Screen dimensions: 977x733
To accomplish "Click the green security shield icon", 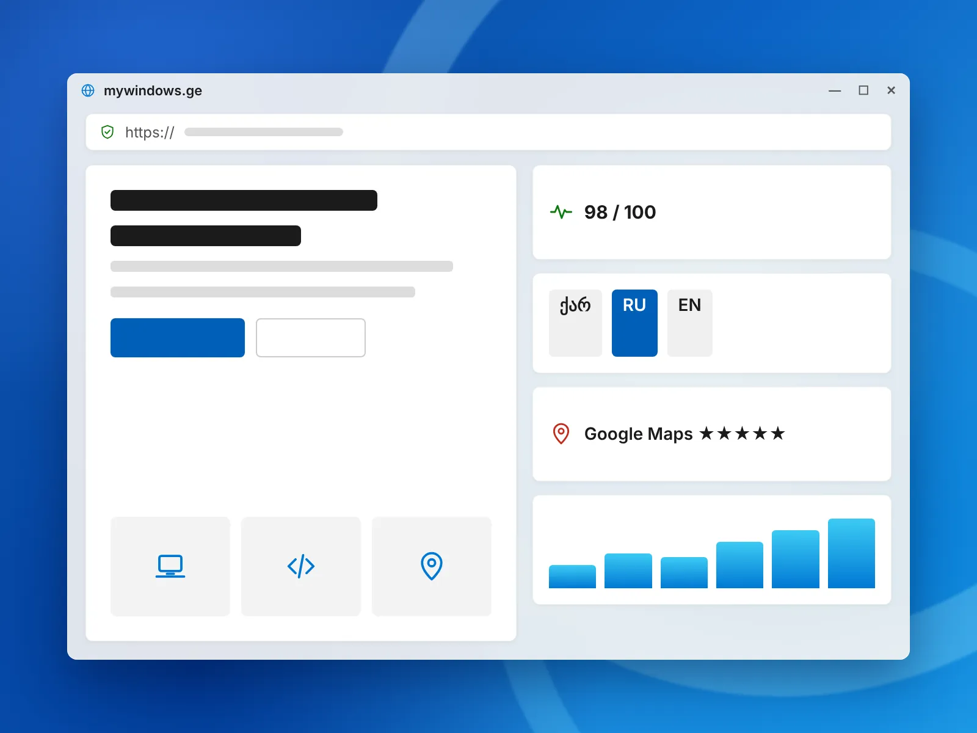I will point(107,132).
